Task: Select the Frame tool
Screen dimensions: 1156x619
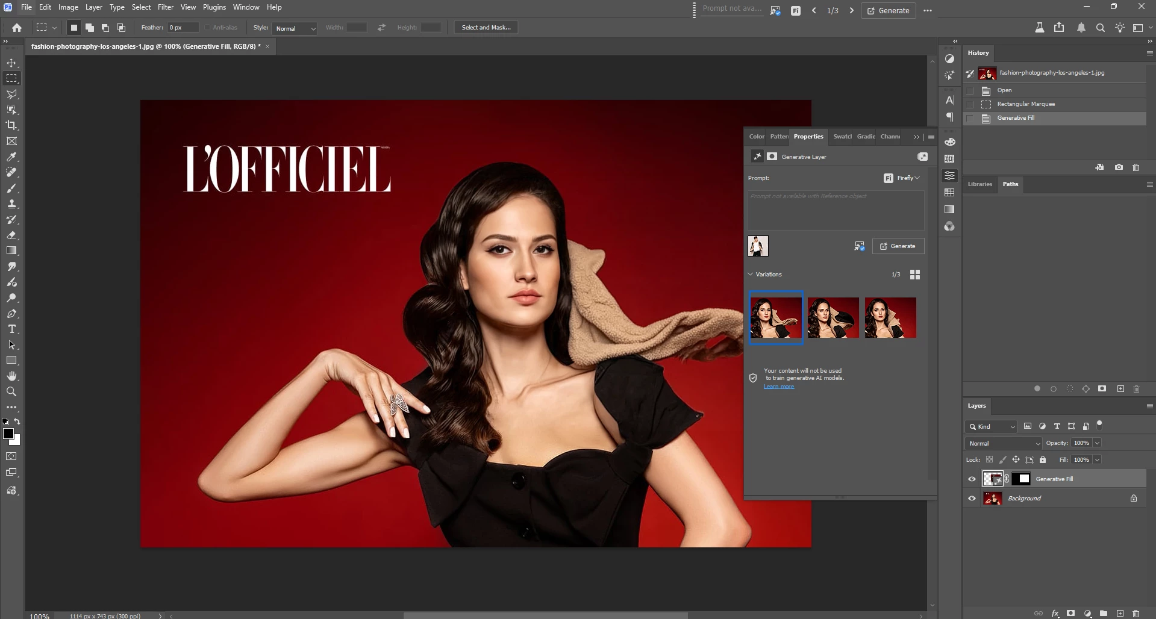Action: tap(11, 141)
